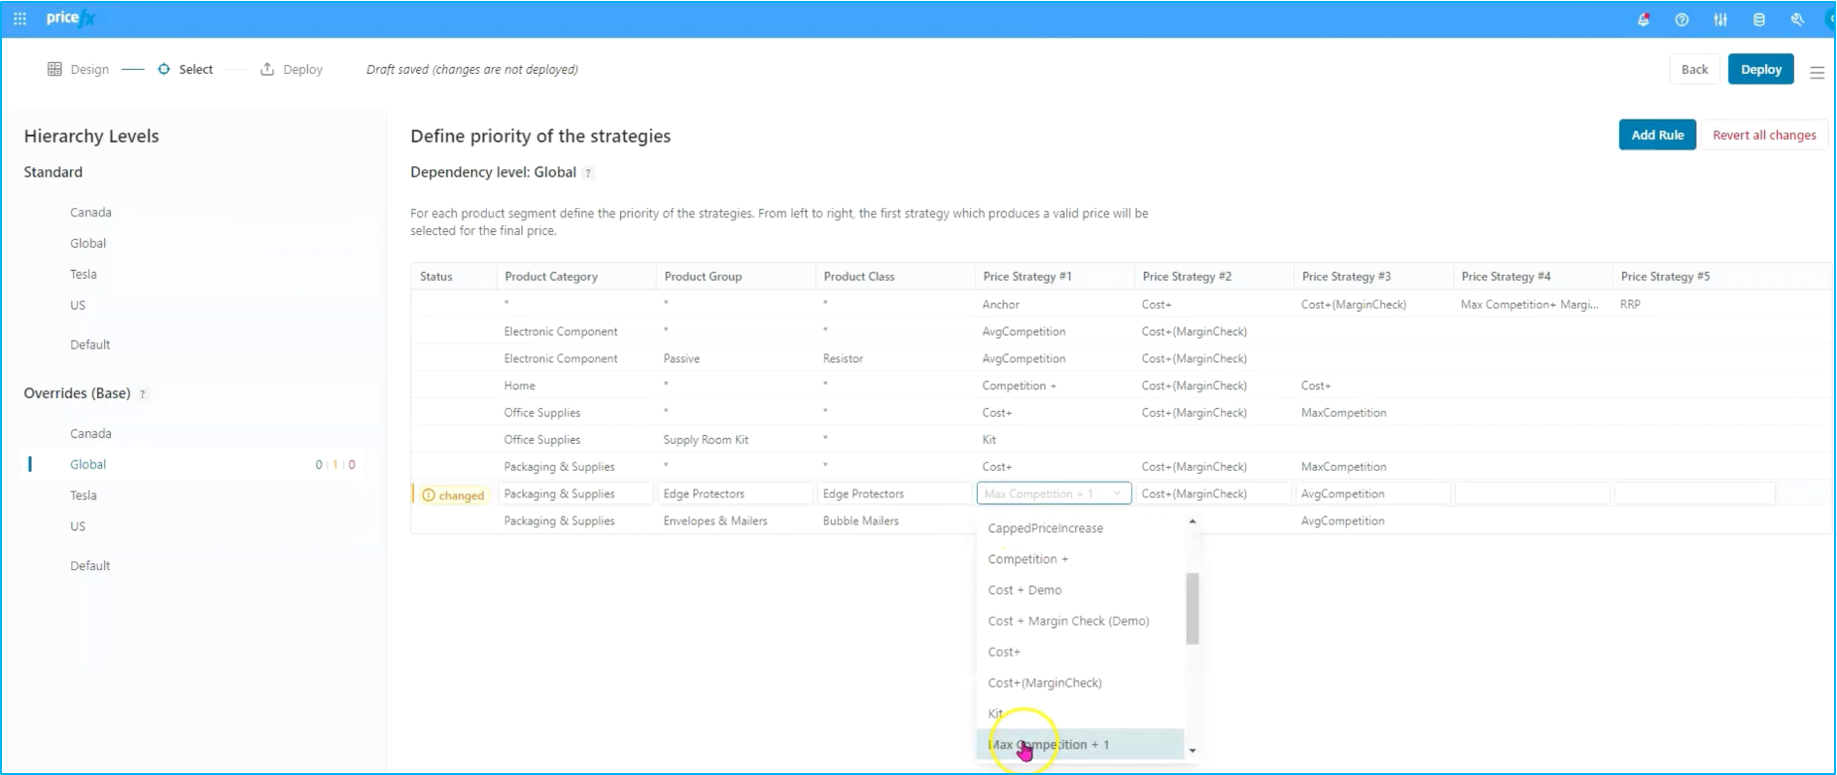
Task: Go to the Design step
Action: [79, 70]
